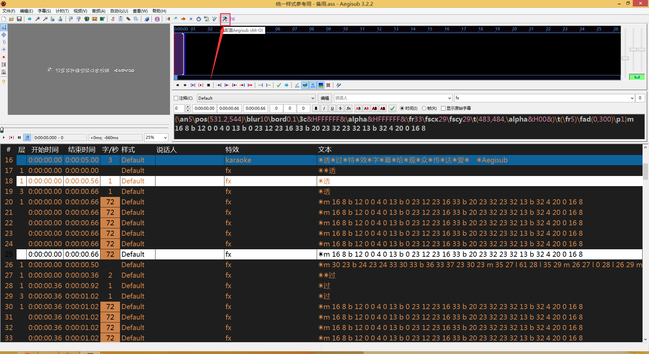The height and width of the screenshot is (354, 649).
Task: Click the Jump to frame arrow icon
Action: pyautogui.click(x=30, y=19)
